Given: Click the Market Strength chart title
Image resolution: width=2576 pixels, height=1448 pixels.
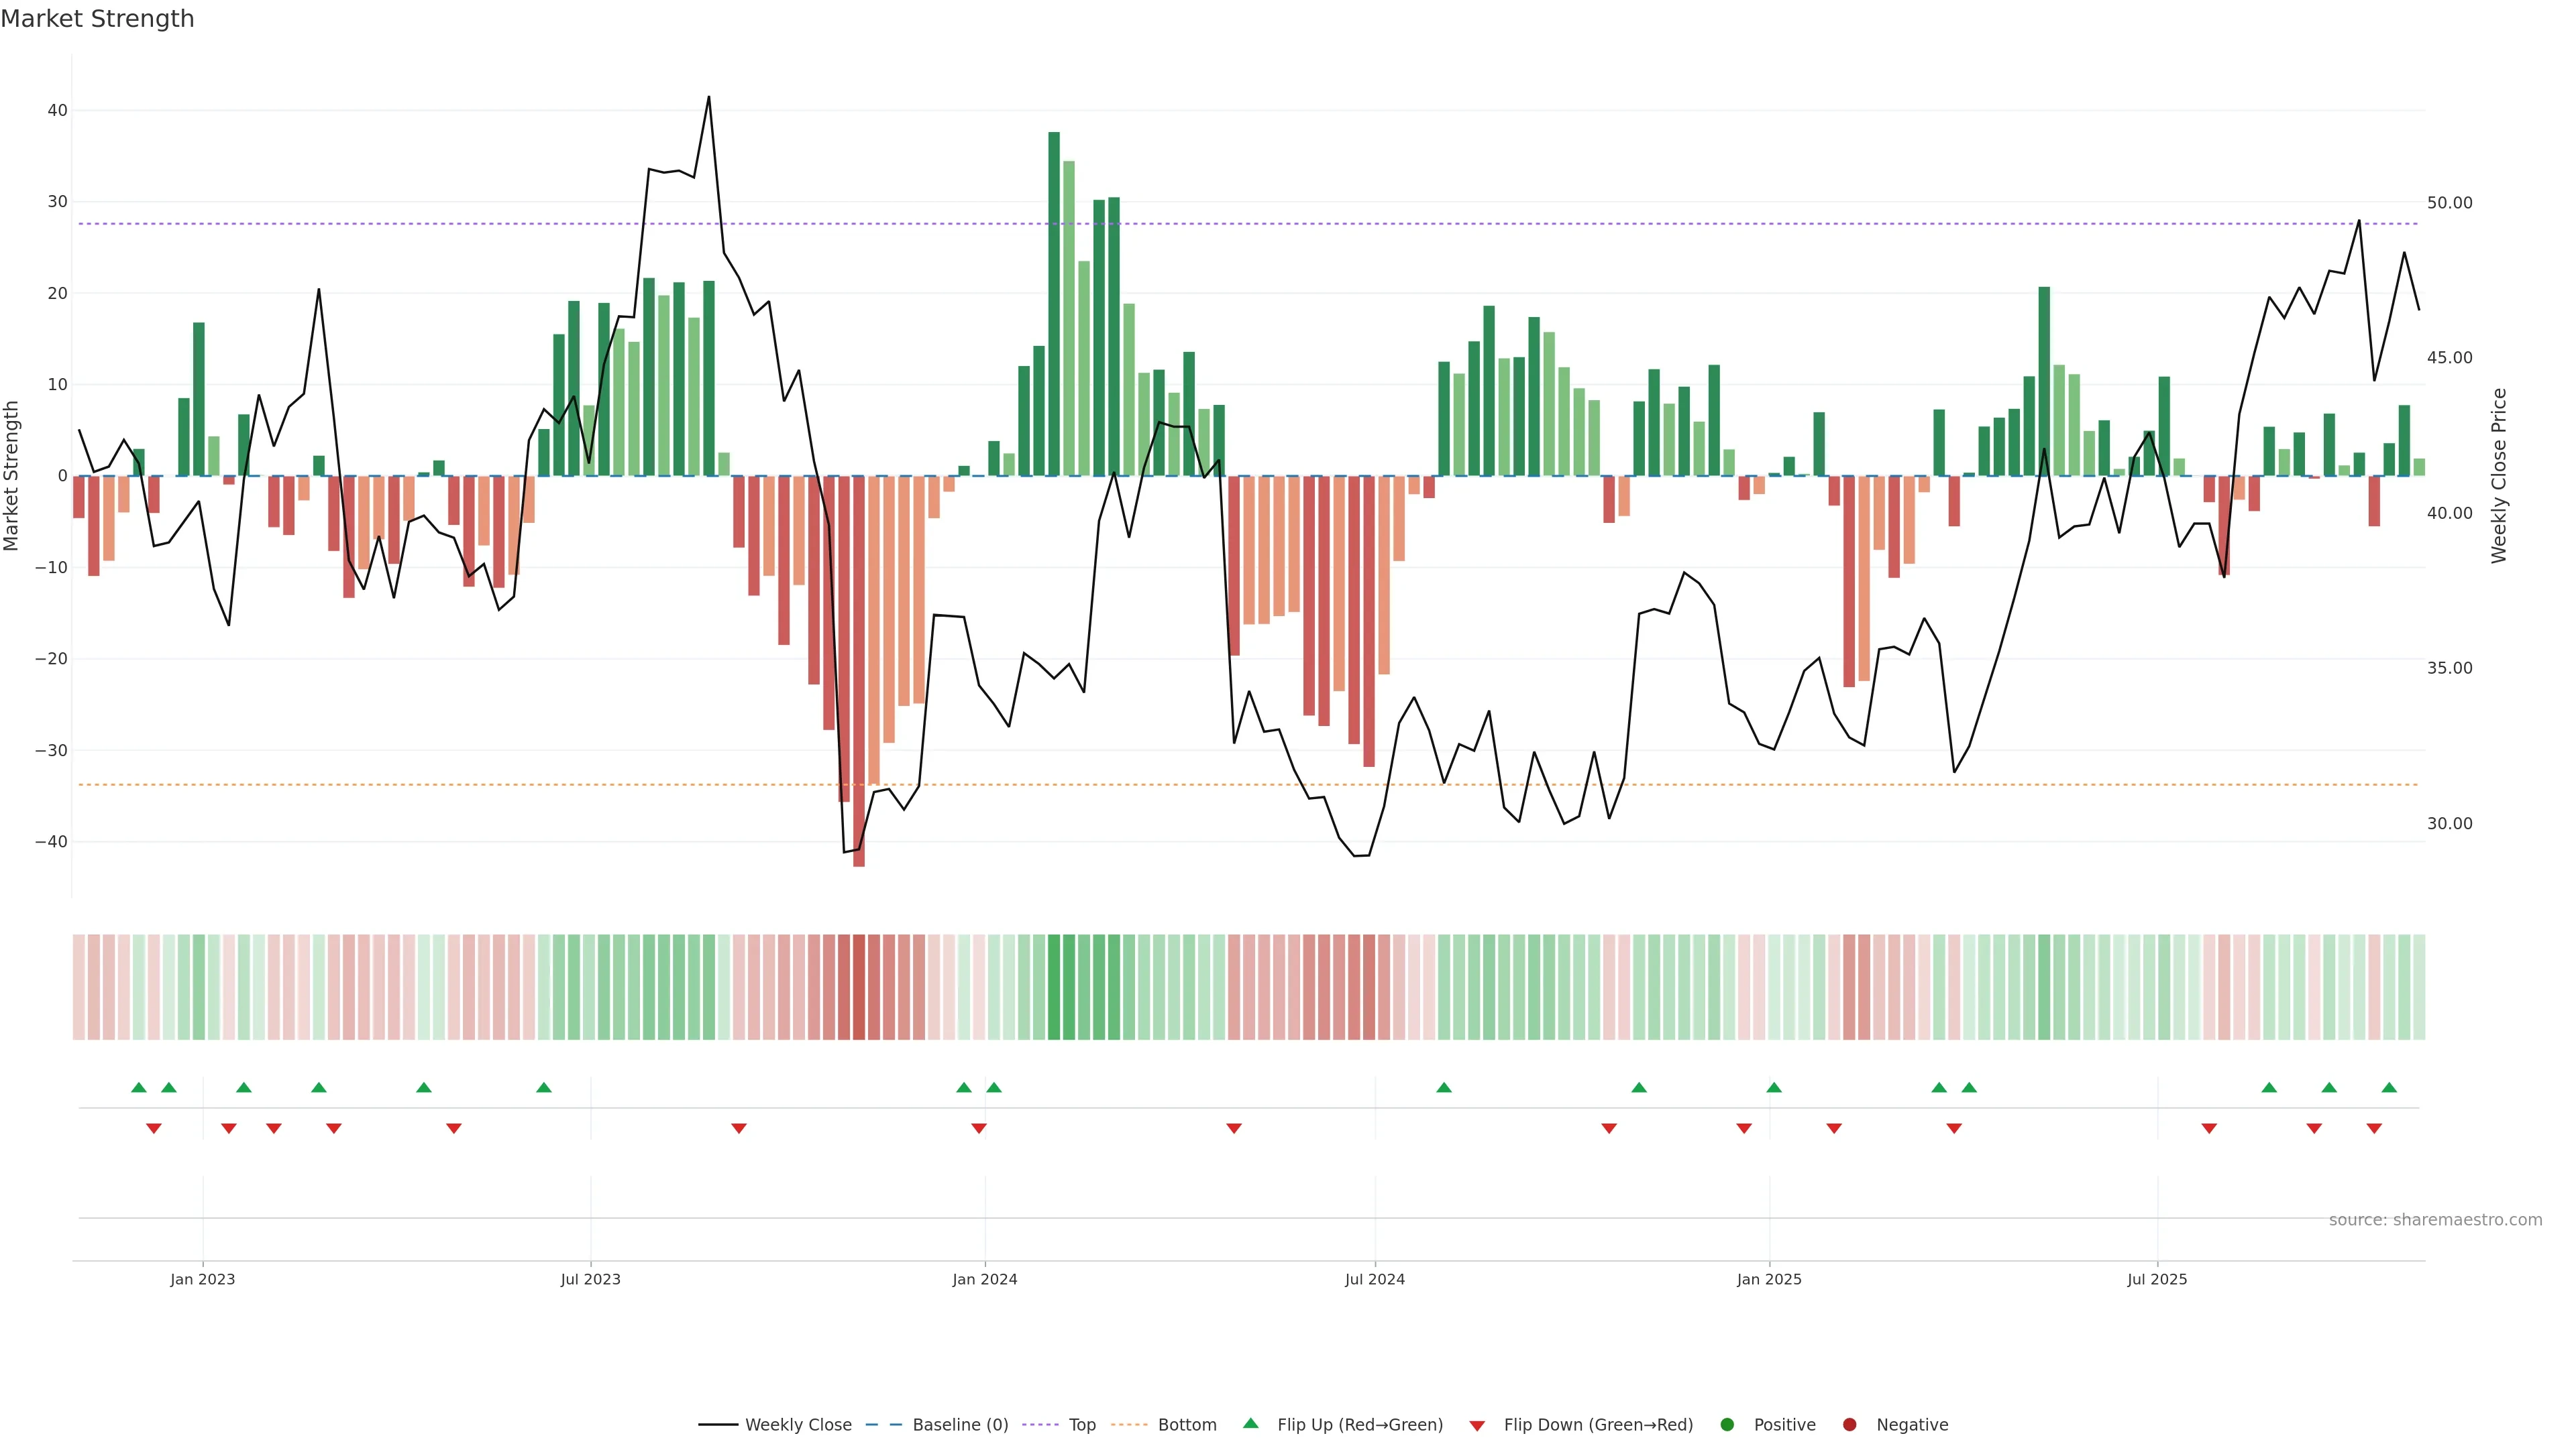Looking at the screenshot, I should click(x=97, y=19).
